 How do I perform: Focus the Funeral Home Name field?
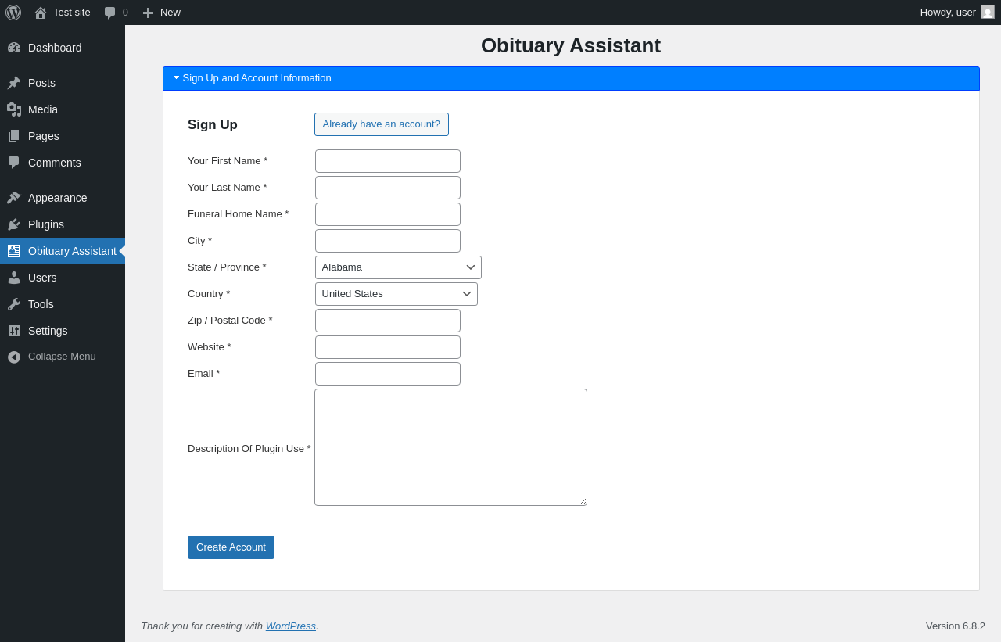coord(388,214)
